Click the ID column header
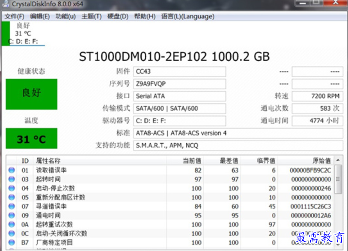 coord(25,161)
